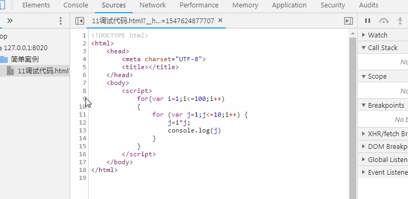Viewport: 408px width, 199px height.
Task: Click the <meta charset="UTF-8"> line
Action: click(164, 59)
